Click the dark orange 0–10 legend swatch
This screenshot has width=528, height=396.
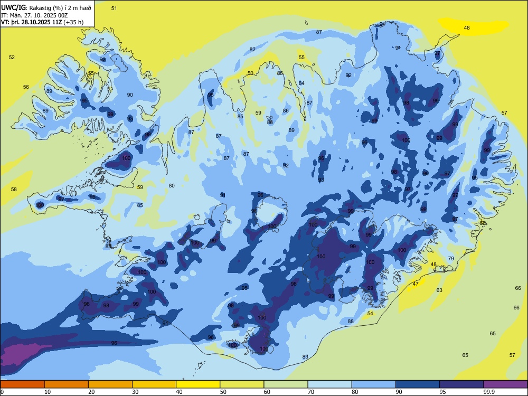pyautogui.click(x=22, y=384)
